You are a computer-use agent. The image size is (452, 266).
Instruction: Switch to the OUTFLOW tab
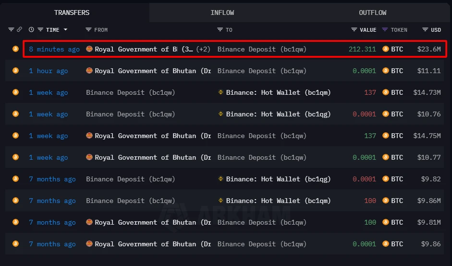[x=372, y=13]
